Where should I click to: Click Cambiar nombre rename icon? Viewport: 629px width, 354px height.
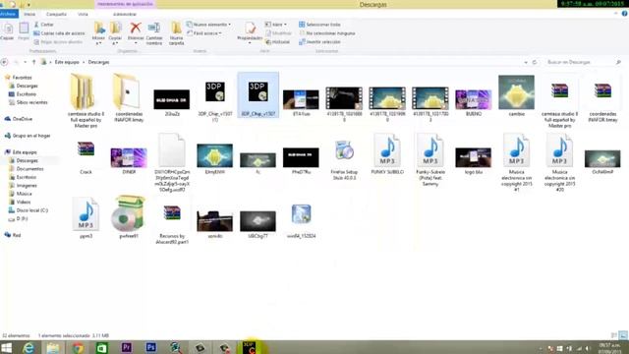point(154,32)
